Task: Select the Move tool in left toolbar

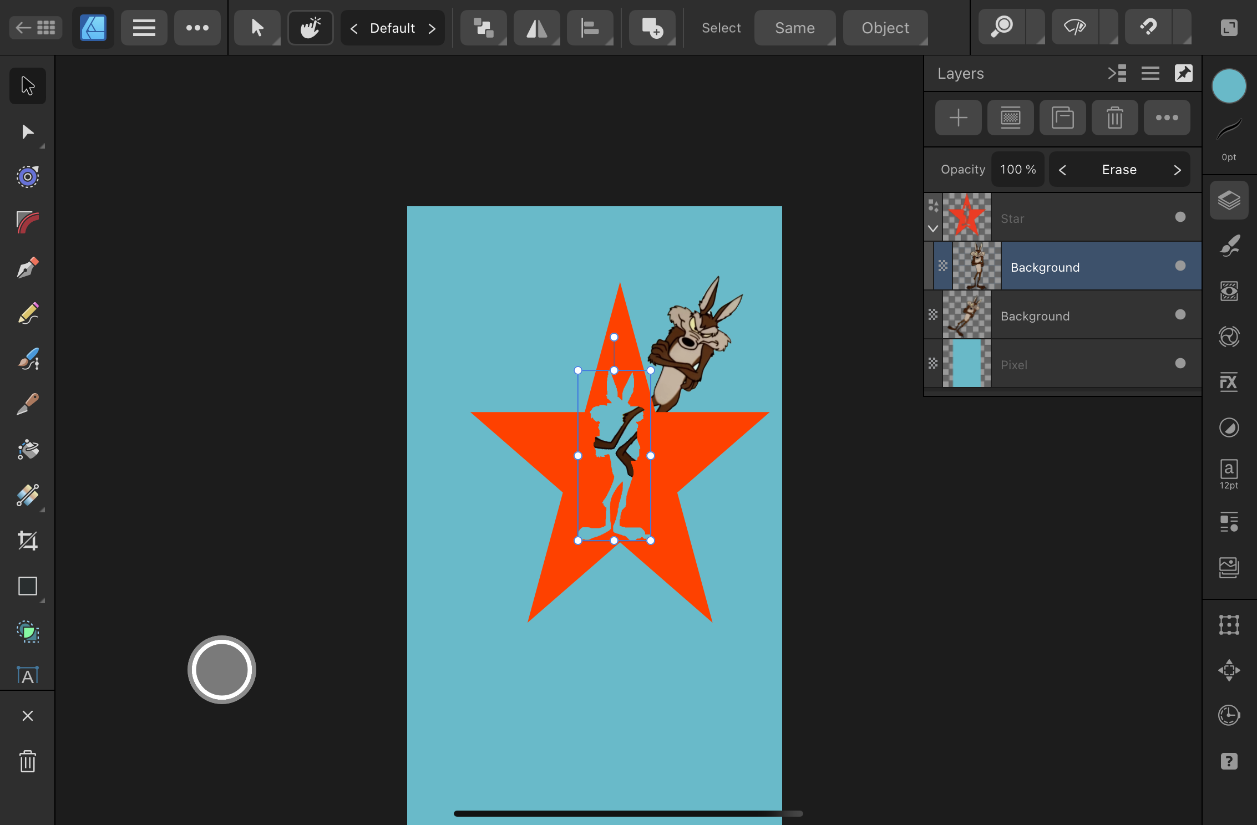Action: point(28,86)
